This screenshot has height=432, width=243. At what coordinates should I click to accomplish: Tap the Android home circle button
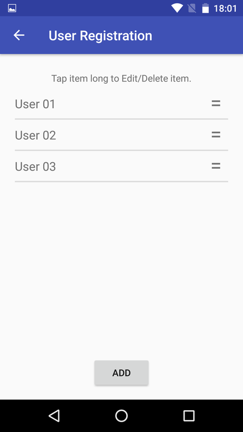point(121,416)
